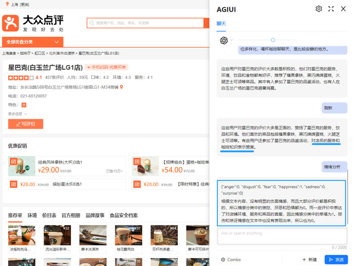Image resolution: width=355 pixels, height=266 pixels.
Task: Click the 团 feature icon
Action: click(24, 105)
